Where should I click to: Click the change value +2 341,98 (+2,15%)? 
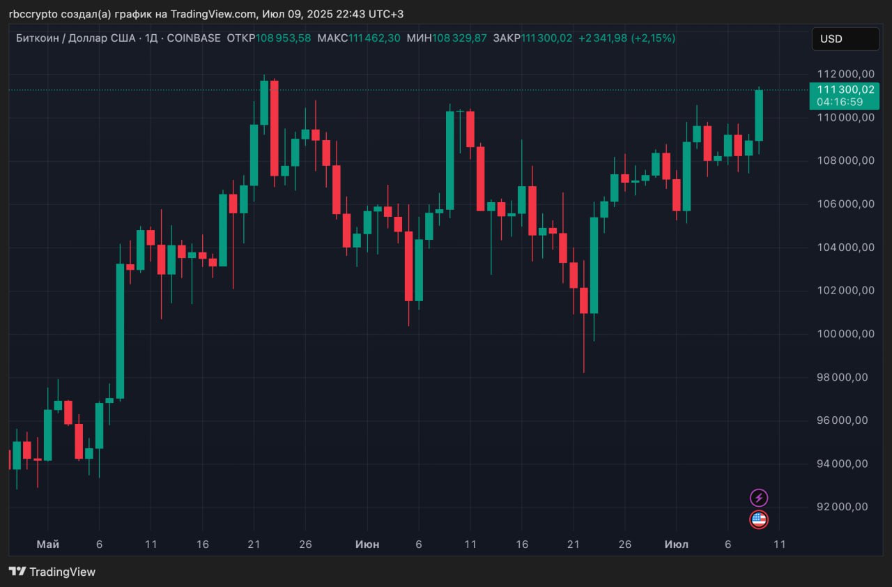(x=626, y=38)
